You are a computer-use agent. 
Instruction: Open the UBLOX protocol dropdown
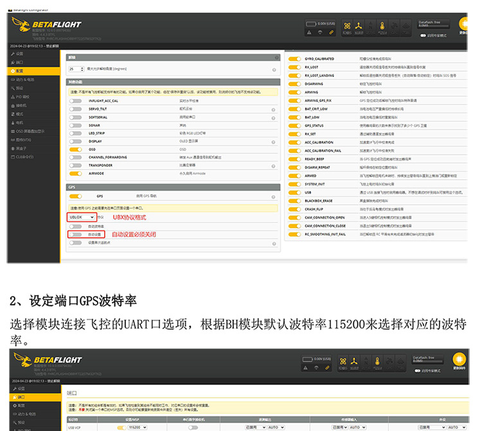point(82,217)
